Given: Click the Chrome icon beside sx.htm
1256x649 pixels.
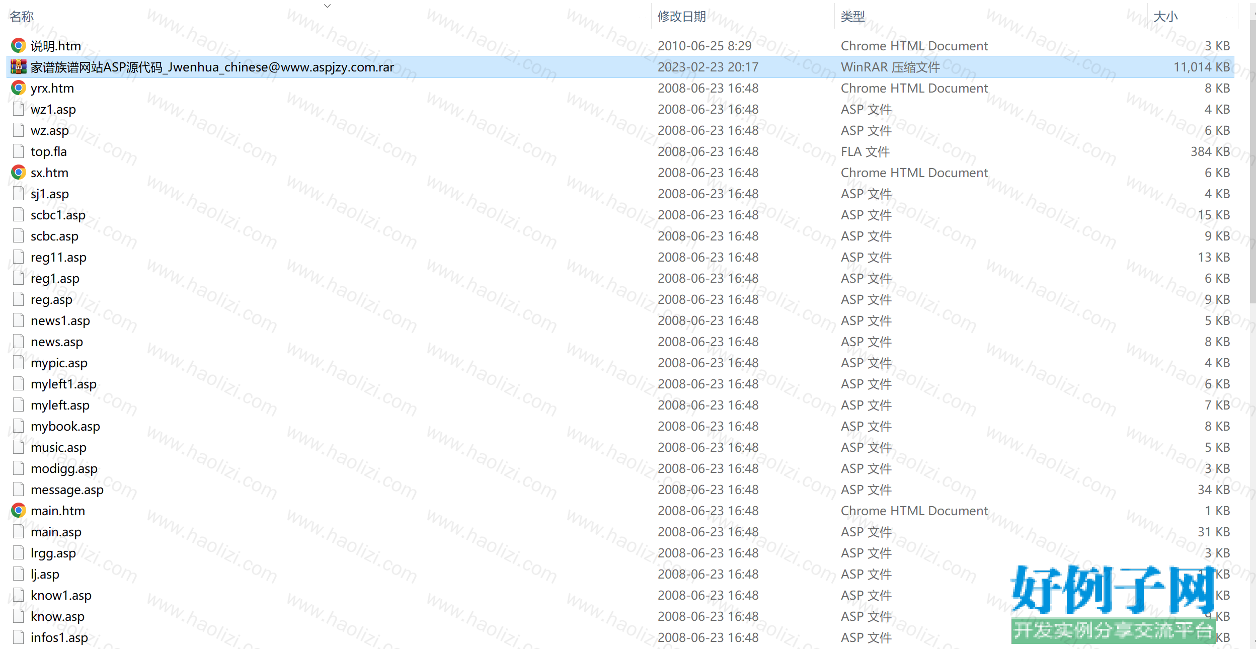Looking at the screenshot, I should [19, 173].
